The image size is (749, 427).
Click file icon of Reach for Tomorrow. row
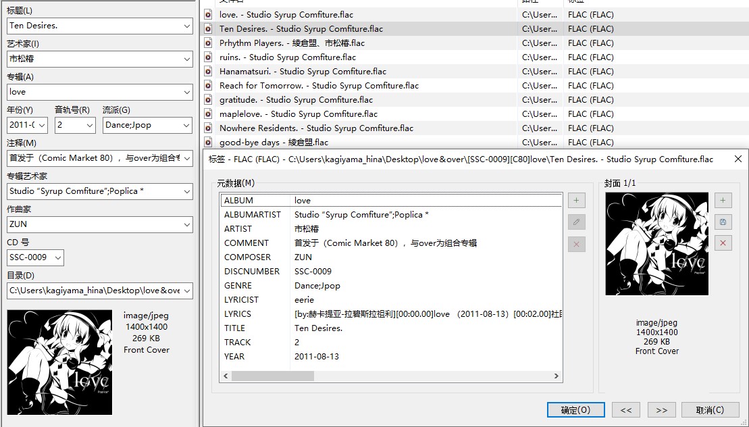pos(208,86)
